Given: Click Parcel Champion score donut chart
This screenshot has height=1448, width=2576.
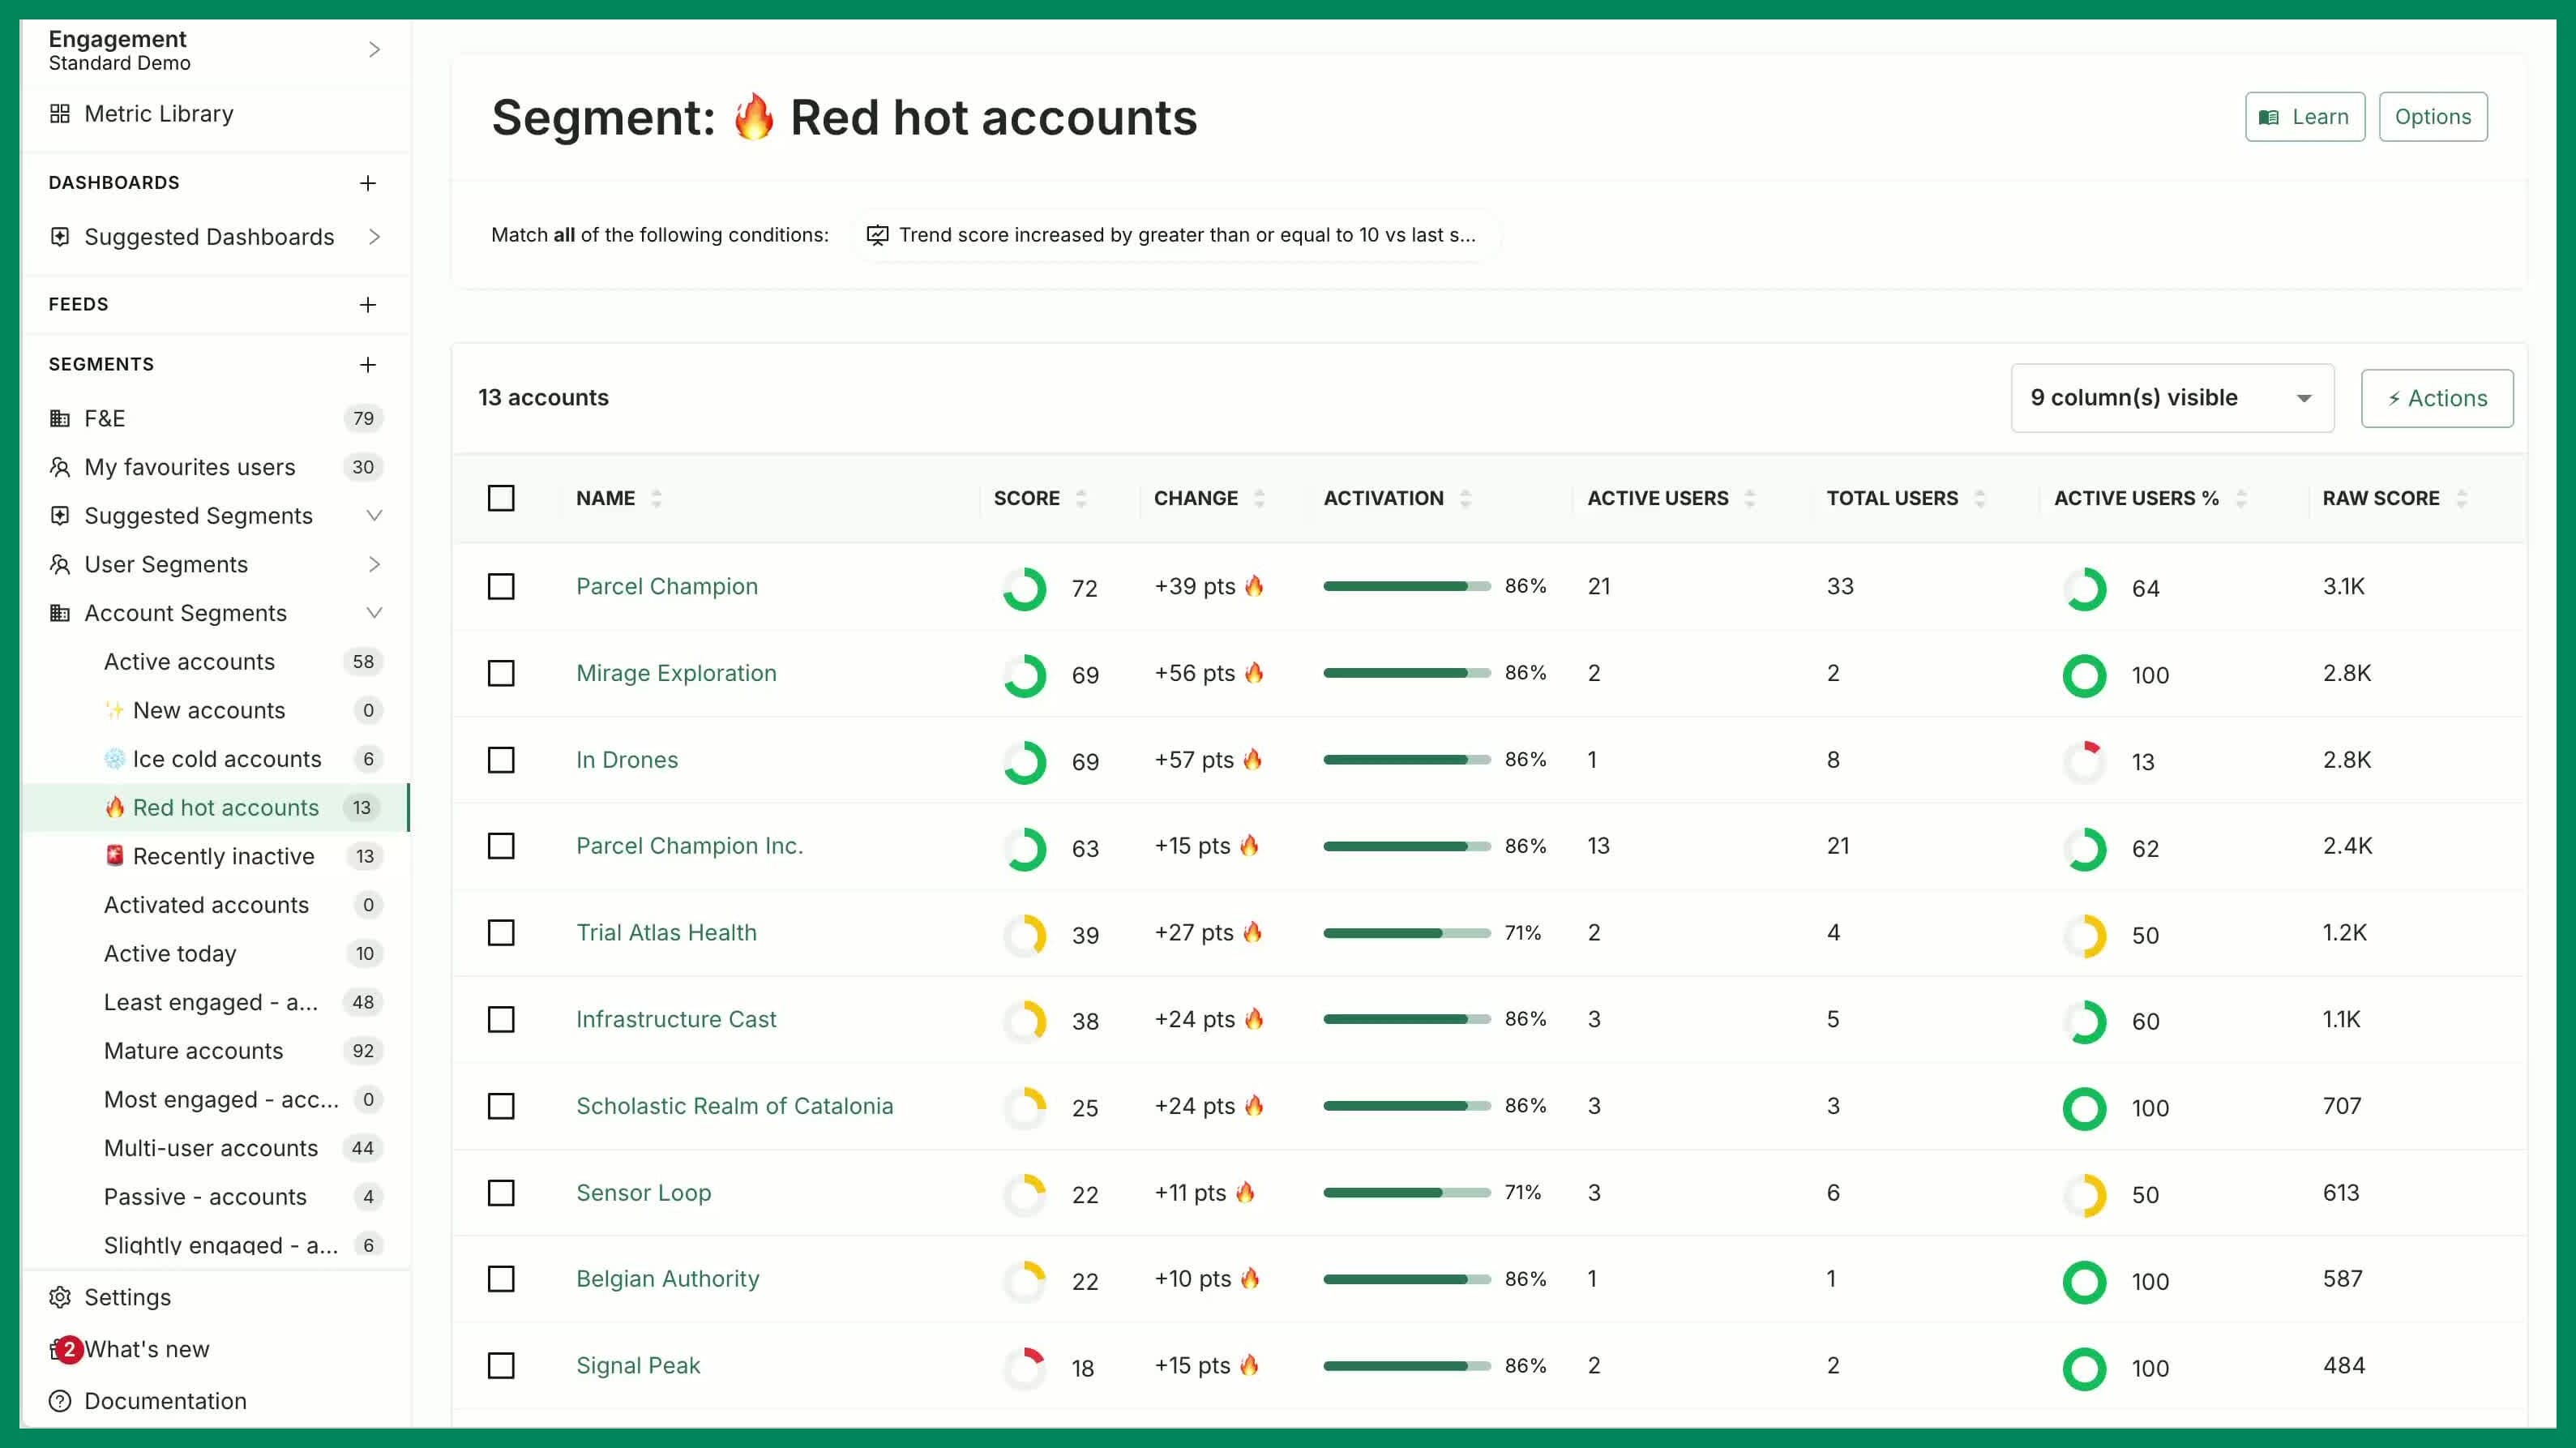Looking at the screenshot, I should [x=1025, y=589].
